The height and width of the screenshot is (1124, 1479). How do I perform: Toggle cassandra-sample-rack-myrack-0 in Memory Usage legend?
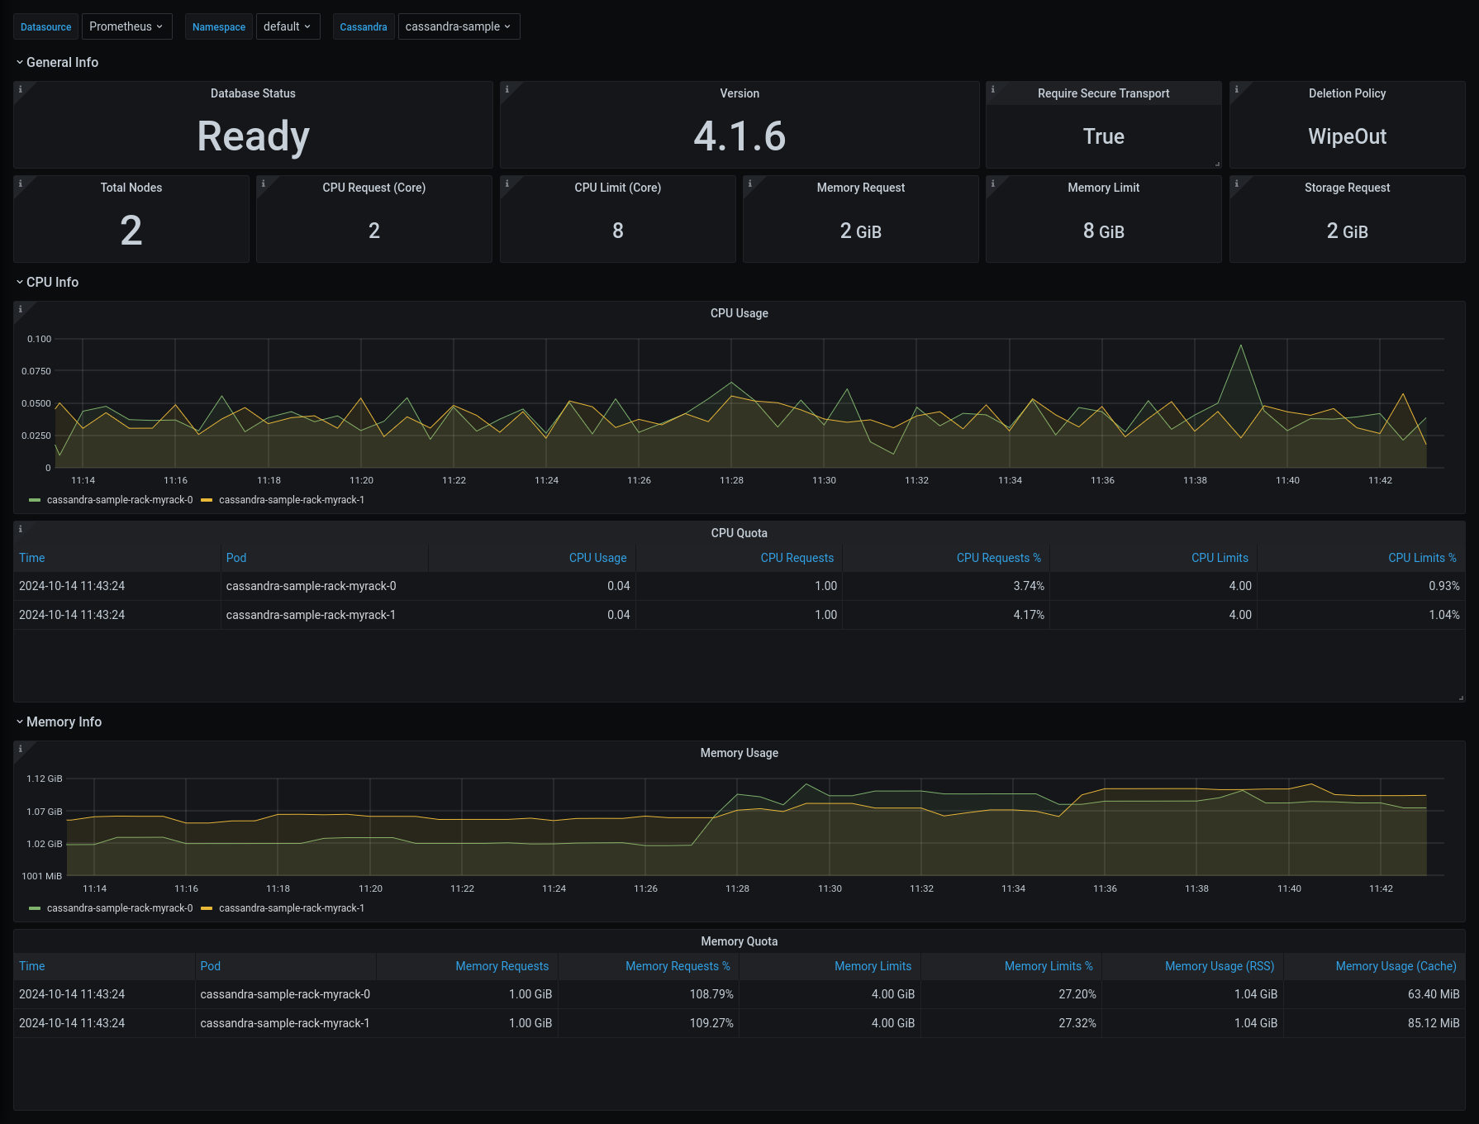pos(118,907)
